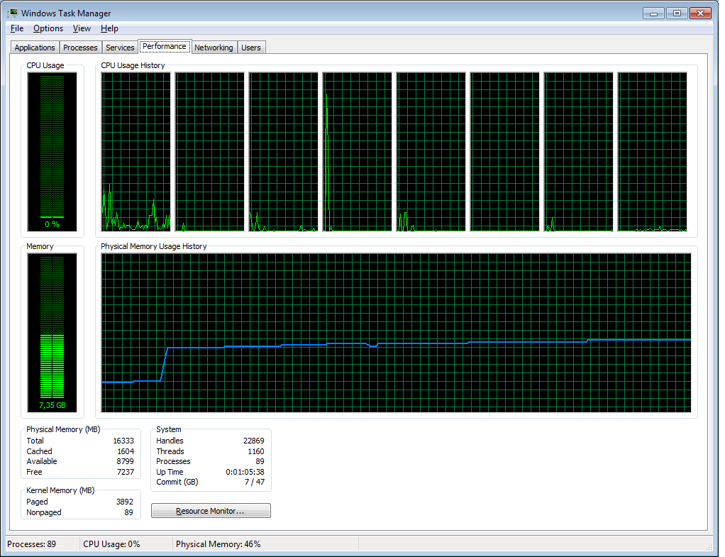Open the View menu
The height and width of the screenshot is (557, 725).
[82, 28]
